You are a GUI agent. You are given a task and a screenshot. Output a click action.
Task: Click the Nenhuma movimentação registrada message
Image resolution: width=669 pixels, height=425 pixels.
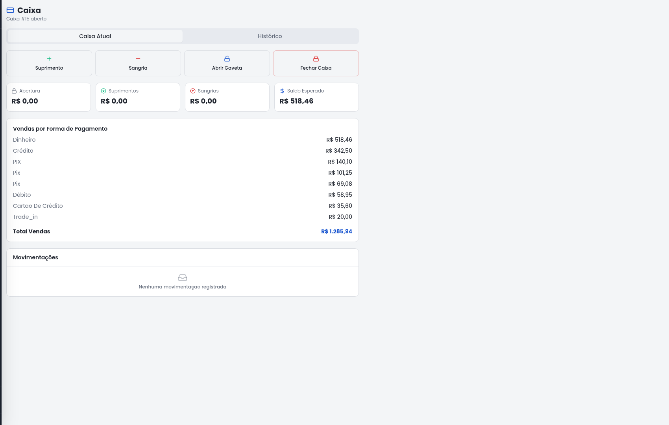[x=183, y=287]
